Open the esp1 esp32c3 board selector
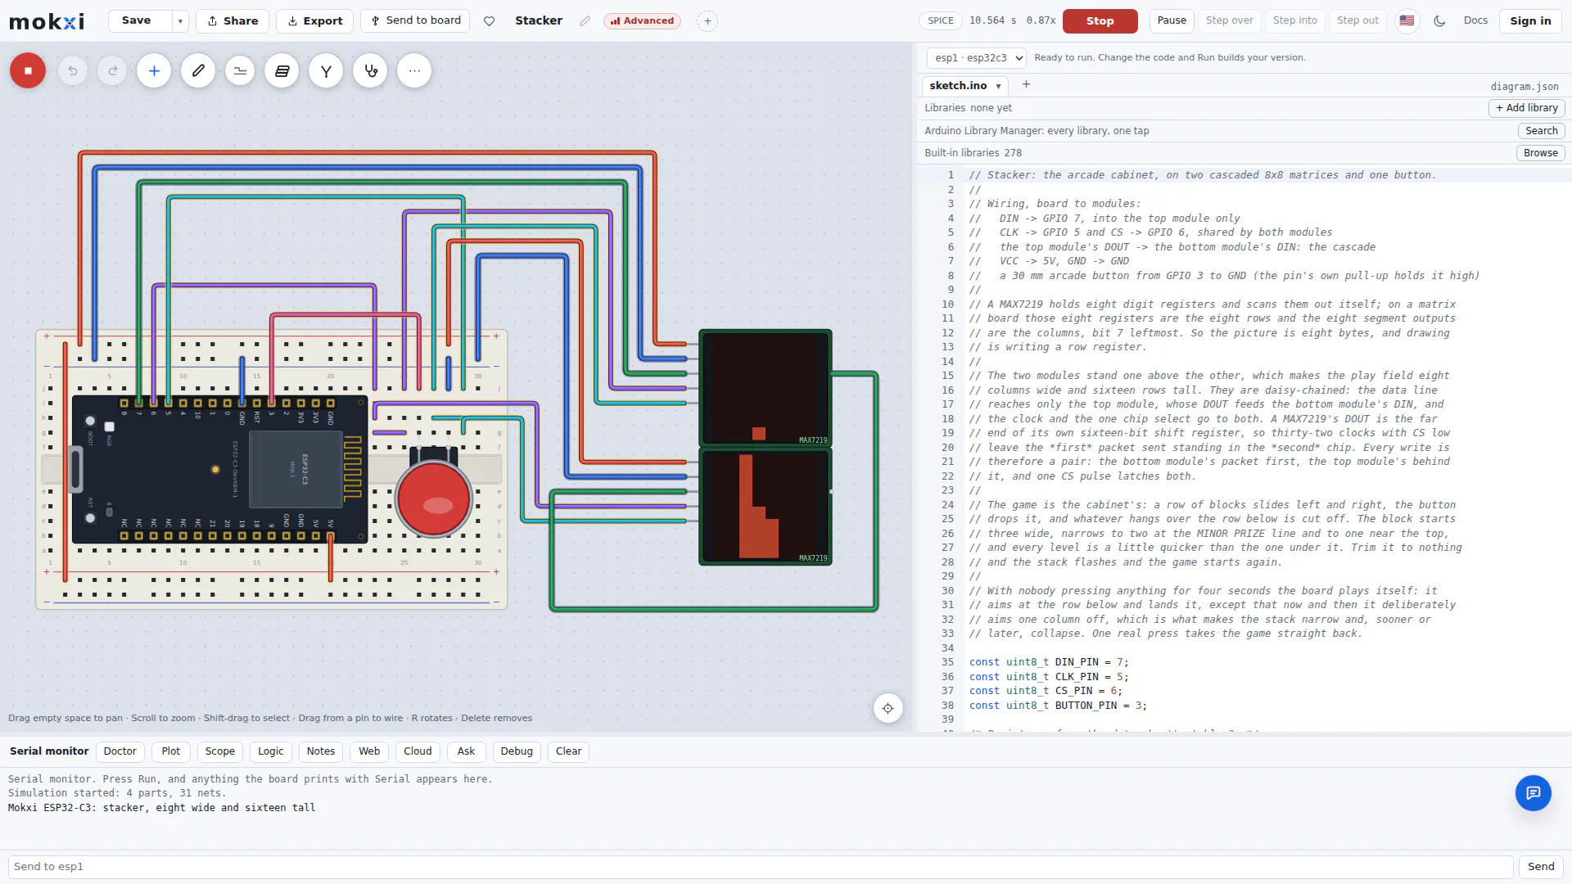 pos(976,57)
